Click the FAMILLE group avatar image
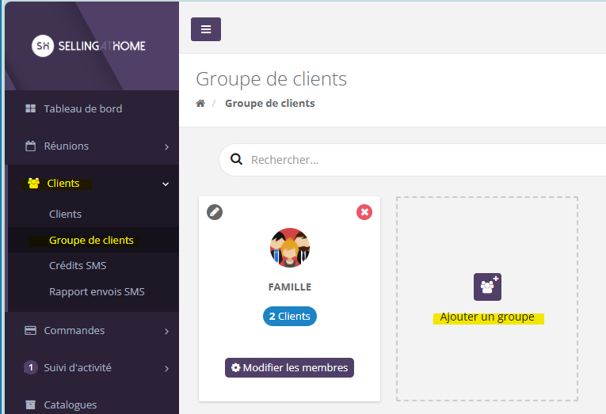Screen dimensions: 606x414 pos(289,248)
